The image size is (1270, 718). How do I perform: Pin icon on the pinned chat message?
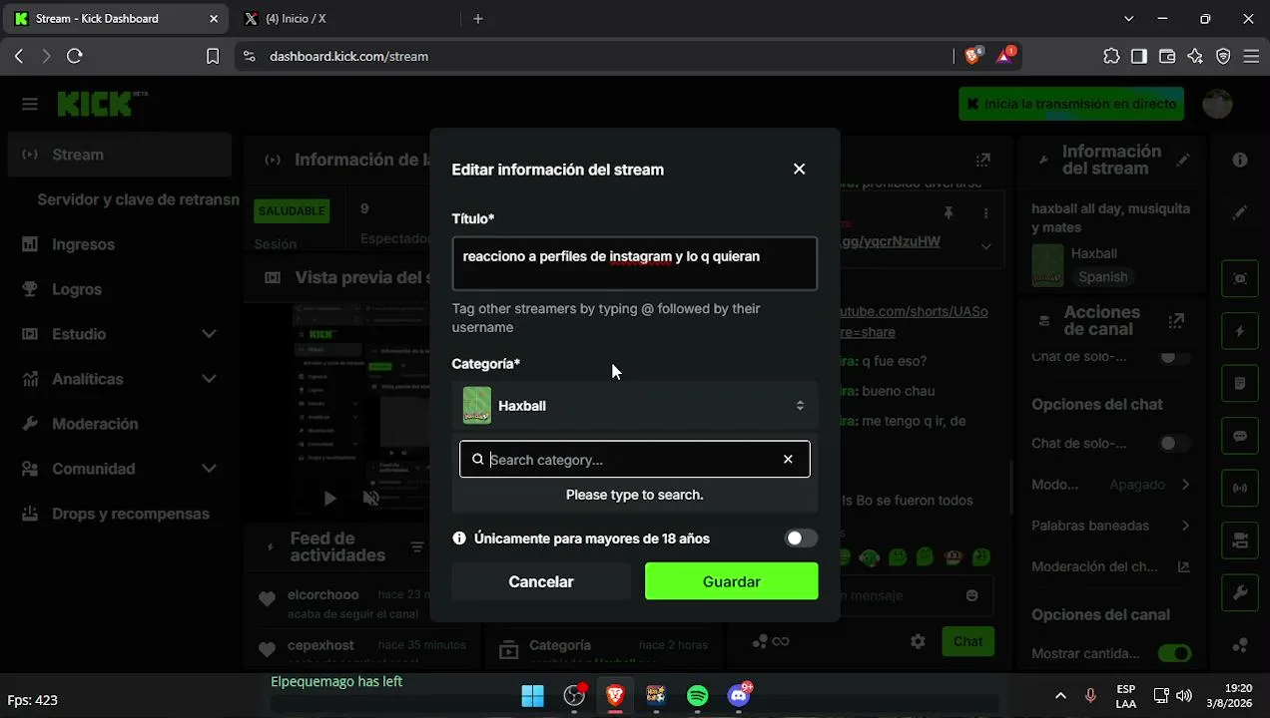point(949,213)
